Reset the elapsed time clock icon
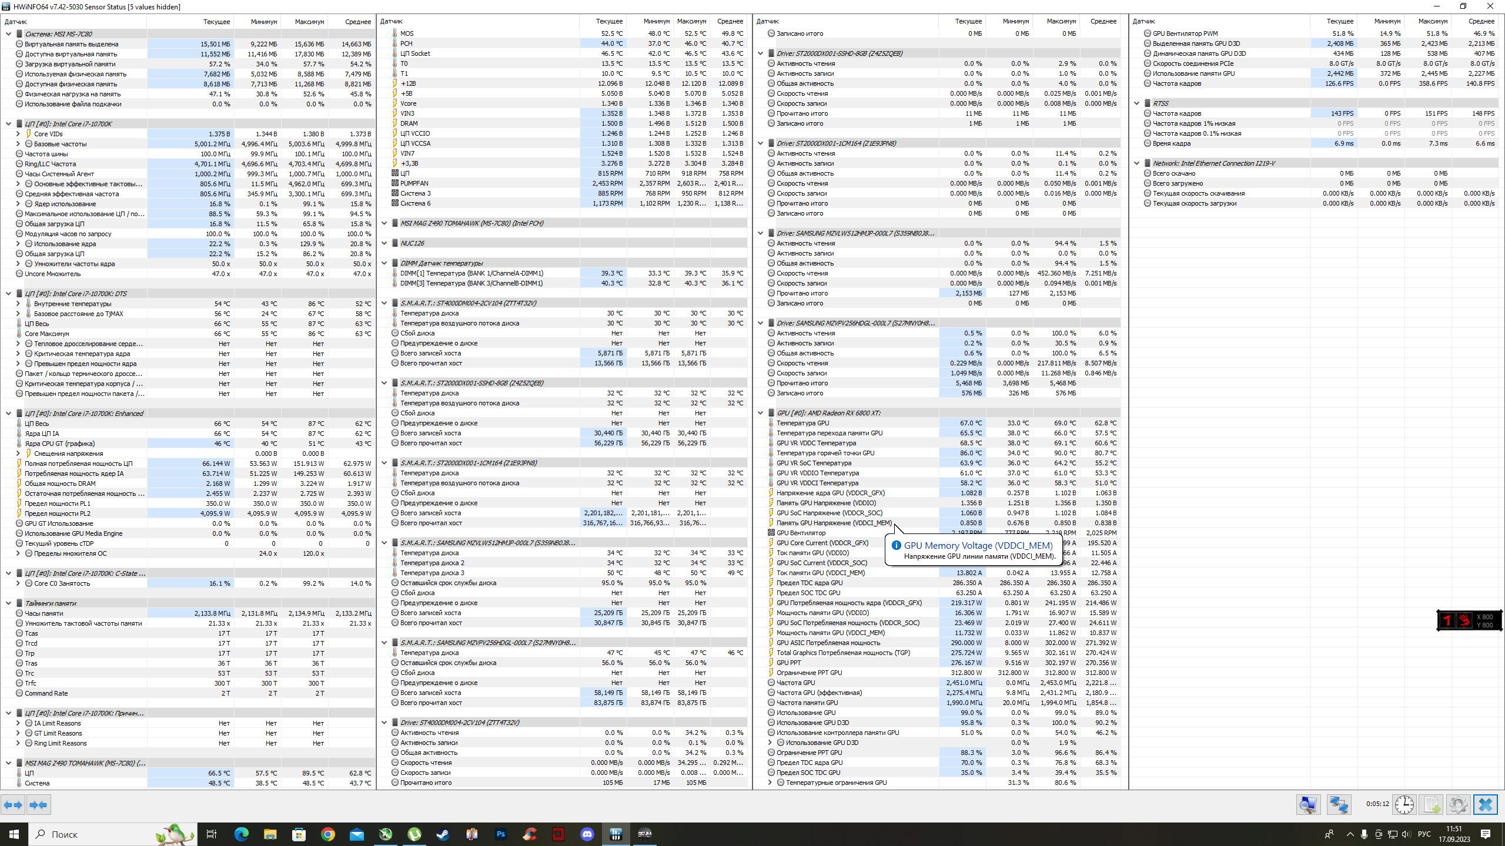 pyautogui.click(x=1404, y=804)
